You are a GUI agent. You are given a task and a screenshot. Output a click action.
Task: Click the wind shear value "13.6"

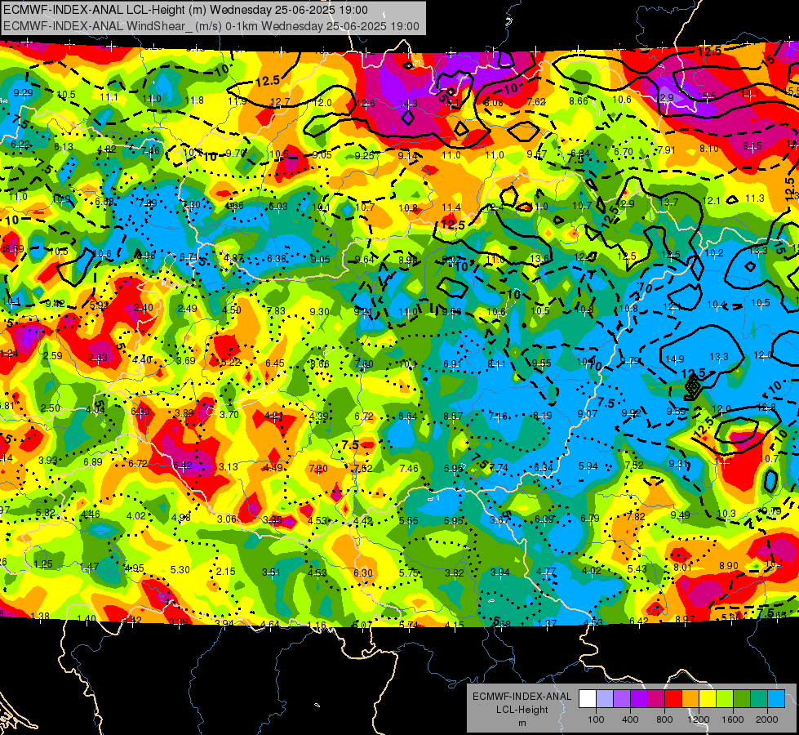[x=539, y=259]
